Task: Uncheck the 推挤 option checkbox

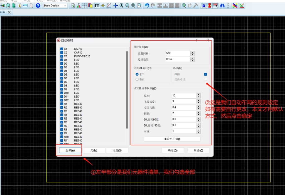Action: (x=205, y=74)
